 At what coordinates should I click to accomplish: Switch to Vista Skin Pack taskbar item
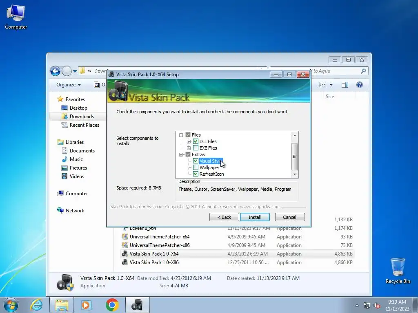[x=137, y=305]
